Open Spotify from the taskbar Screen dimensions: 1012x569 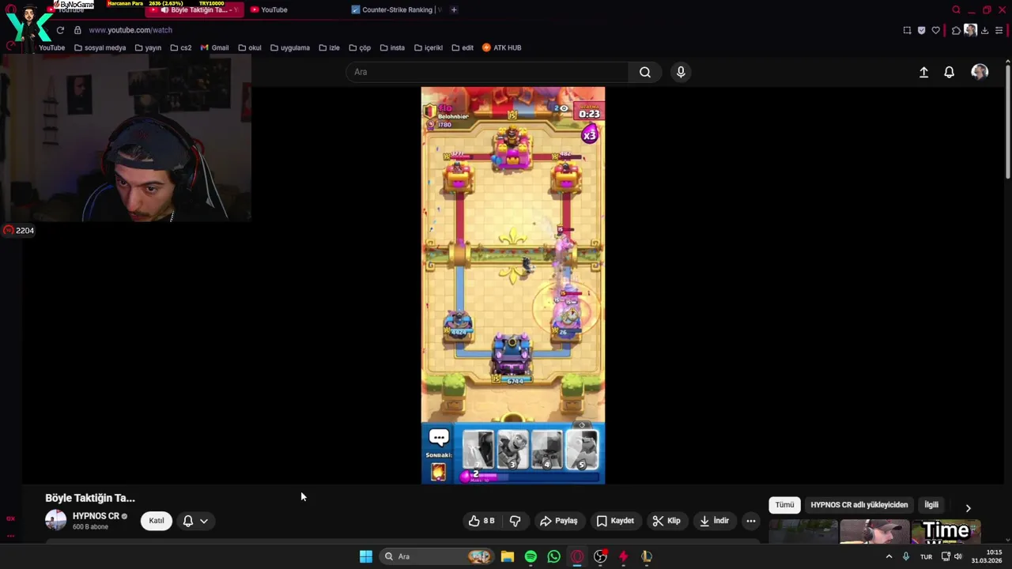(x=531, y=556)
